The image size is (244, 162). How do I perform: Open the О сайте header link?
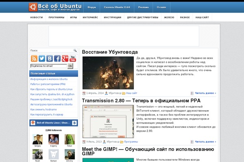tap(161, 7)
